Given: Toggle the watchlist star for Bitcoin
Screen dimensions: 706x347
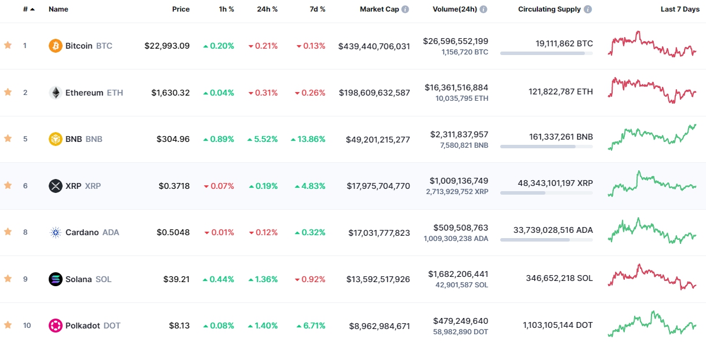Looking at the screenshot, I should coord(8,45).
